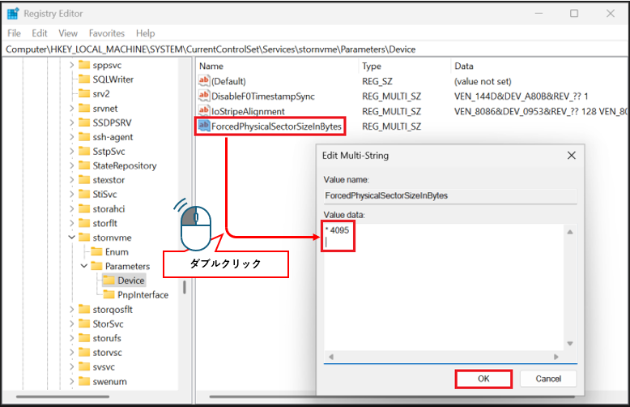Image resolution: width=630 pixels, height=407 pixels.
Task: Click the Value data scroll-left arrow
Action: click(331, 357)
